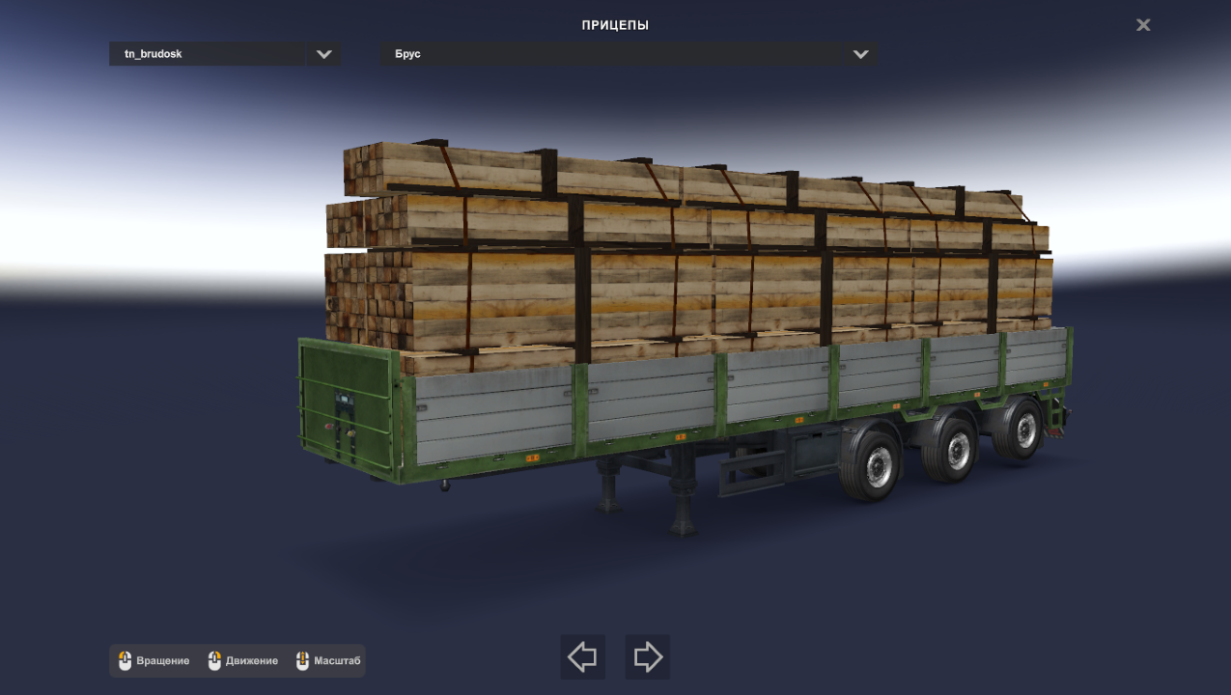
Task: Click the Масштаб hint label
Action: coord(337,661)
